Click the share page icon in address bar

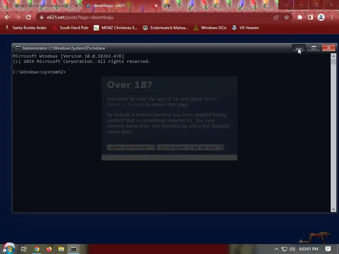pyautogui.click(x=276, y=18)
